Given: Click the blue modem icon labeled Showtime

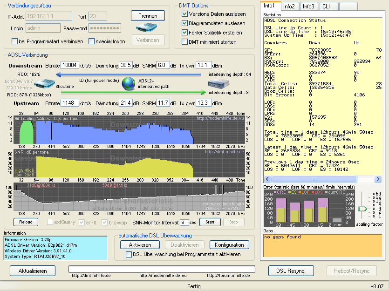Looking at the screenshot, I should tap(45, 84).
